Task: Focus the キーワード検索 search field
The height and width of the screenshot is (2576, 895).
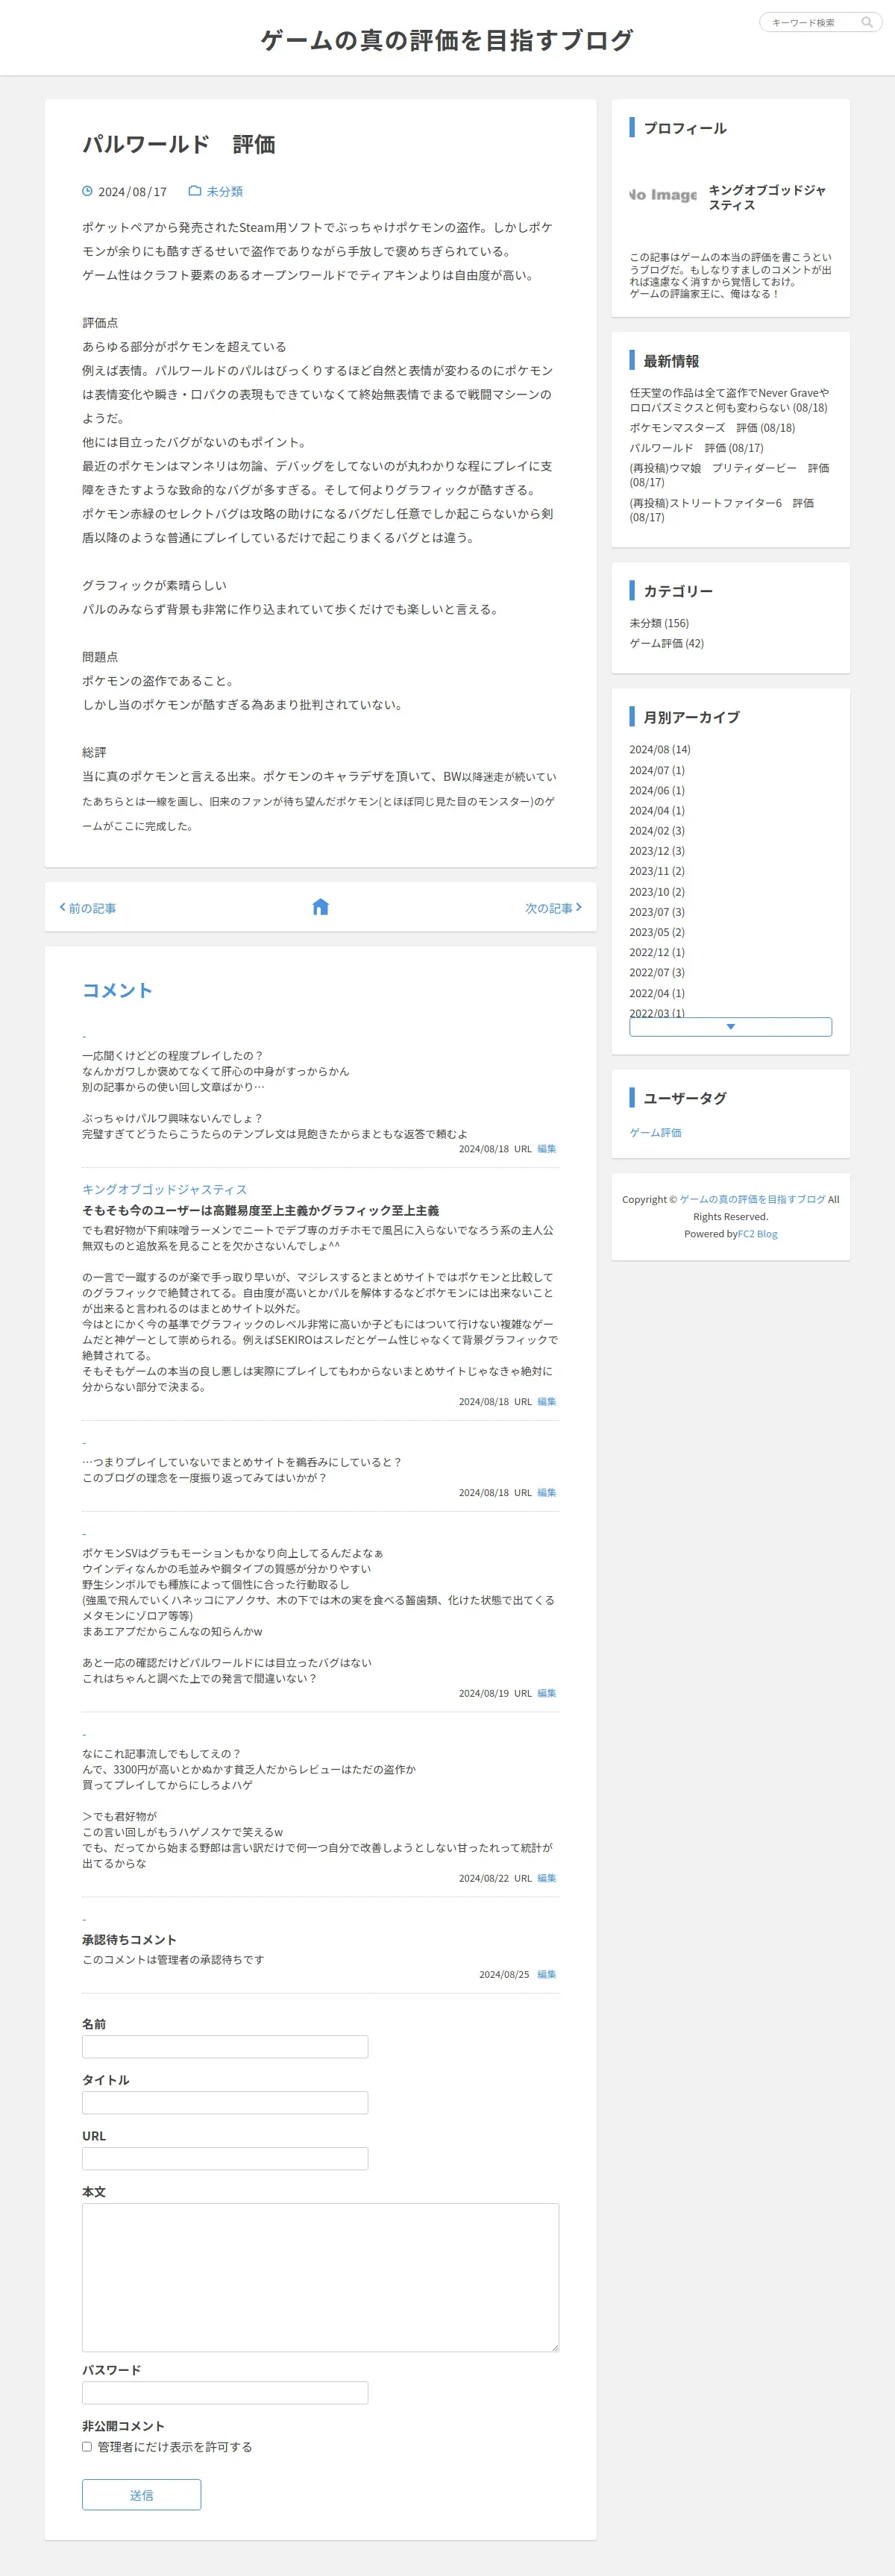Action: pyautogui.click(x=812, y=22)
